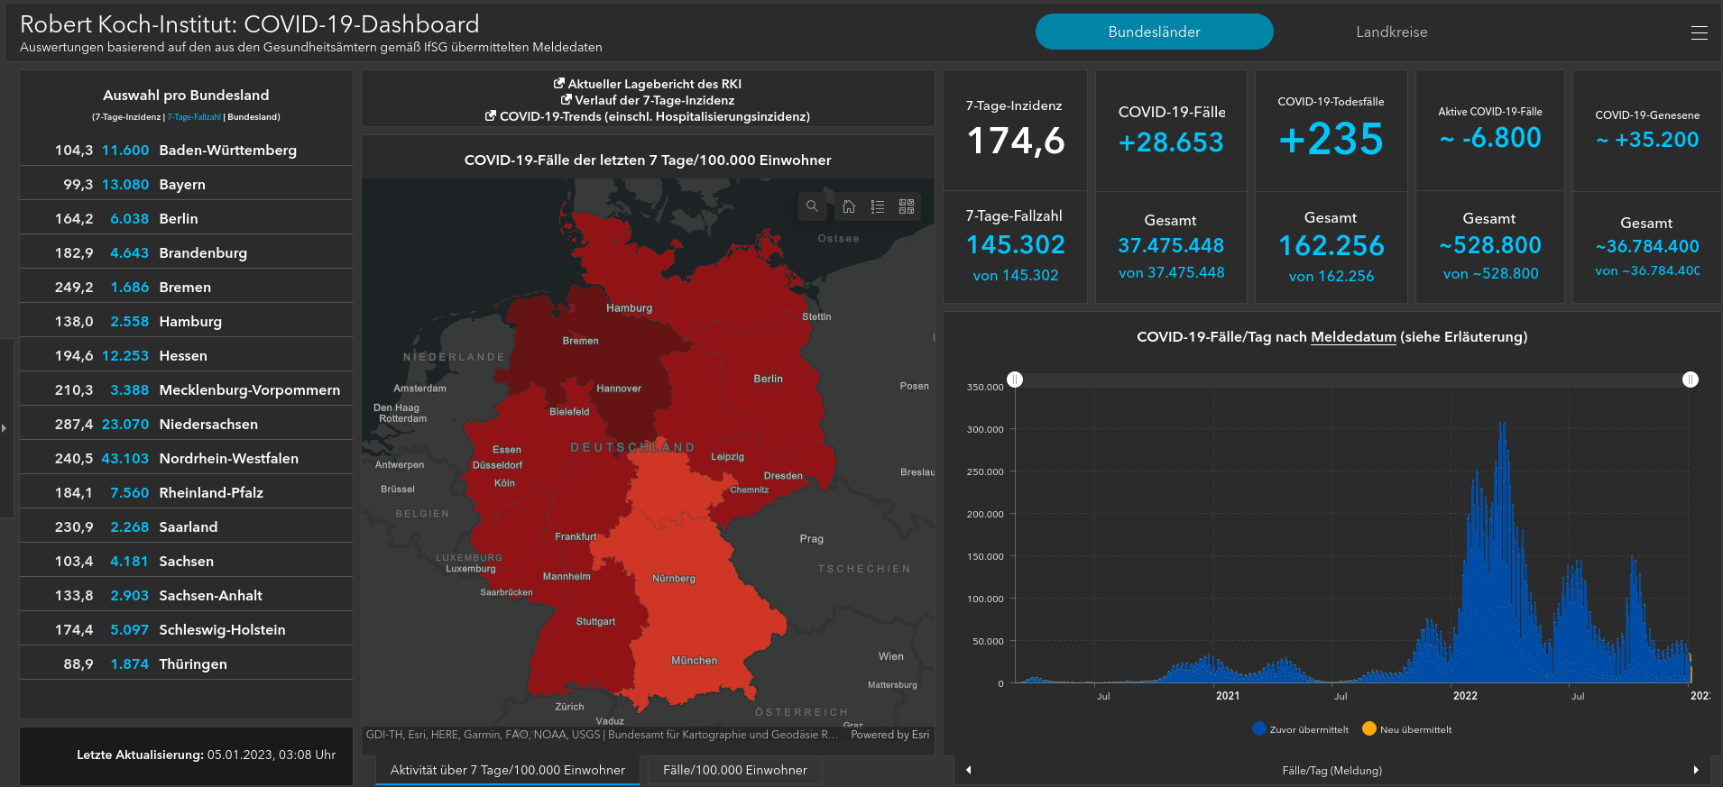The height and width of the screenshot is (787, 1723).
Task: Go to next chart with right arrow
Action: (x=1696, y=770)
